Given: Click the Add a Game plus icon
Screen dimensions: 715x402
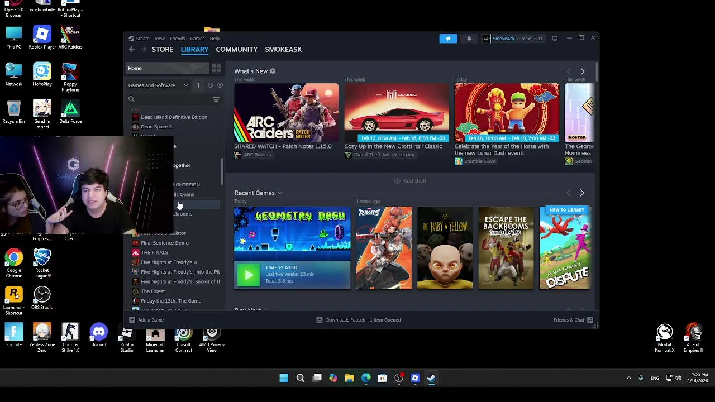Looking at the screenshot, I should (132, 320).
